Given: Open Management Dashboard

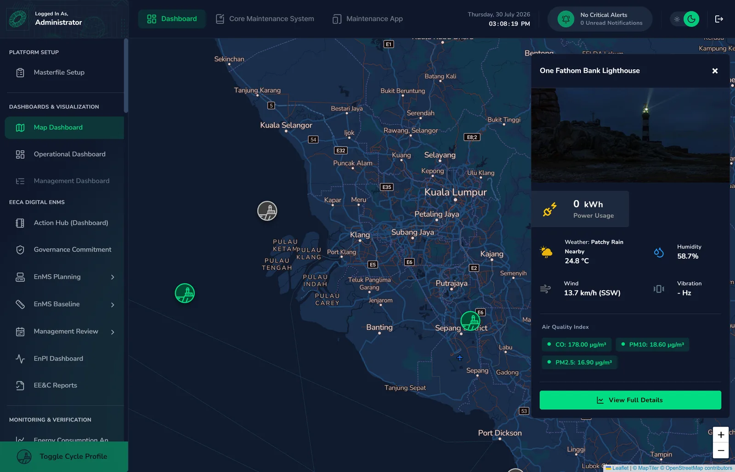Looking at the screenshot, I should click(65, 181).
